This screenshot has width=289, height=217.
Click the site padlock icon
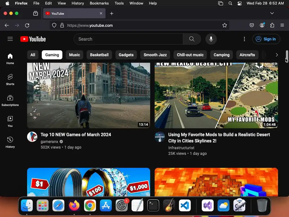tap(62, 25)
